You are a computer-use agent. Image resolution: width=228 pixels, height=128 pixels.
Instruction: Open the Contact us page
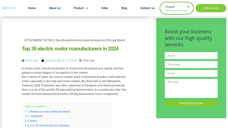coord(147,8)
